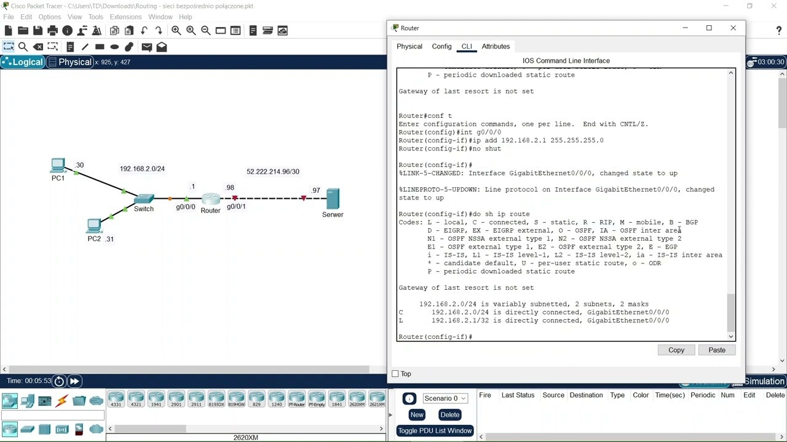Screen dimensions: 787x442
Task: Click the Paste icon in main toolbar
Action: pyautogui.click(x=129, y=30)
